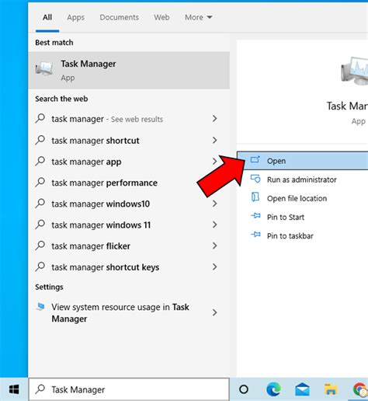Choose Run as administrator

coord(302,180)
